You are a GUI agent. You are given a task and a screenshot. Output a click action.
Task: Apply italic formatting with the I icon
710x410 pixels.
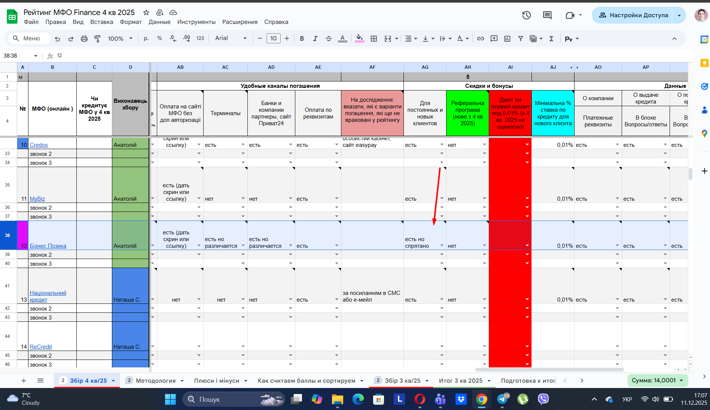click(x=315, y=38)
